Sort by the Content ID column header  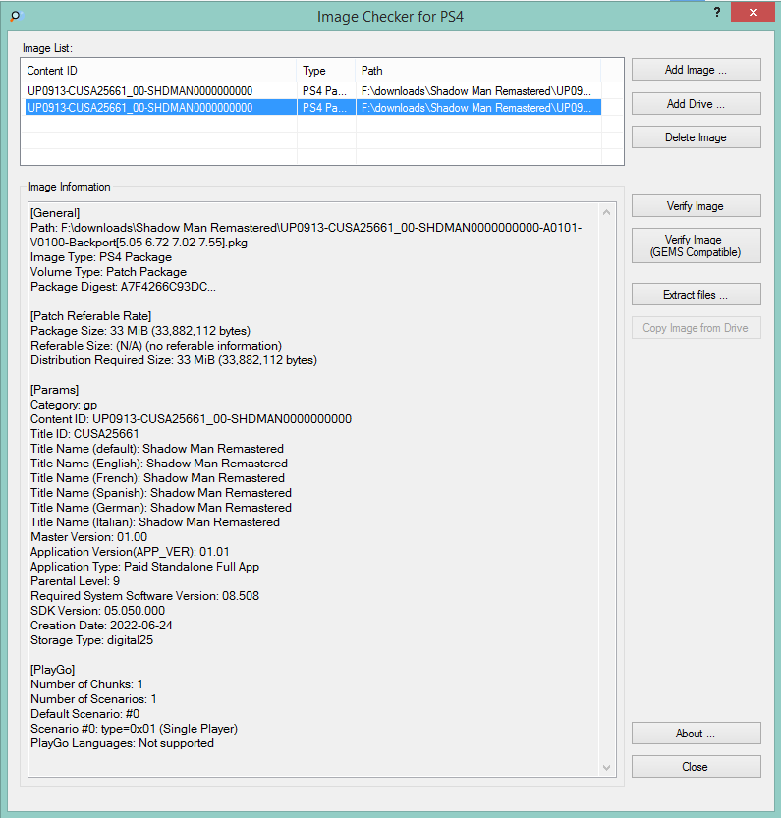pyautogui.click(x=159, y=71)
